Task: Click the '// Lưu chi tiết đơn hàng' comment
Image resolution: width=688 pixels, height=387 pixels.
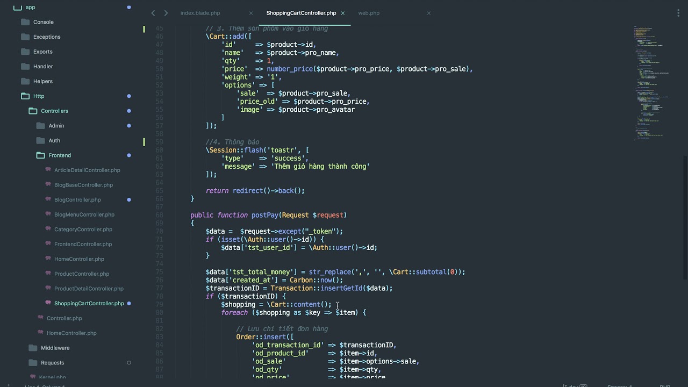Action: (282, 329)
